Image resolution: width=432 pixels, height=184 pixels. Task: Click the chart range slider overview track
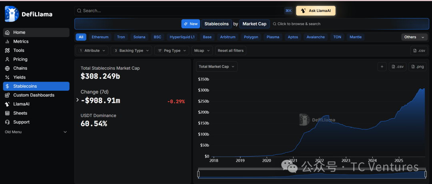(x=312, y=174)
